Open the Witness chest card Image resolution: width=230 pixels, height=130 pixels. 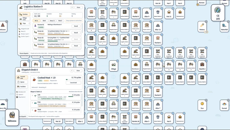[12, 117]
